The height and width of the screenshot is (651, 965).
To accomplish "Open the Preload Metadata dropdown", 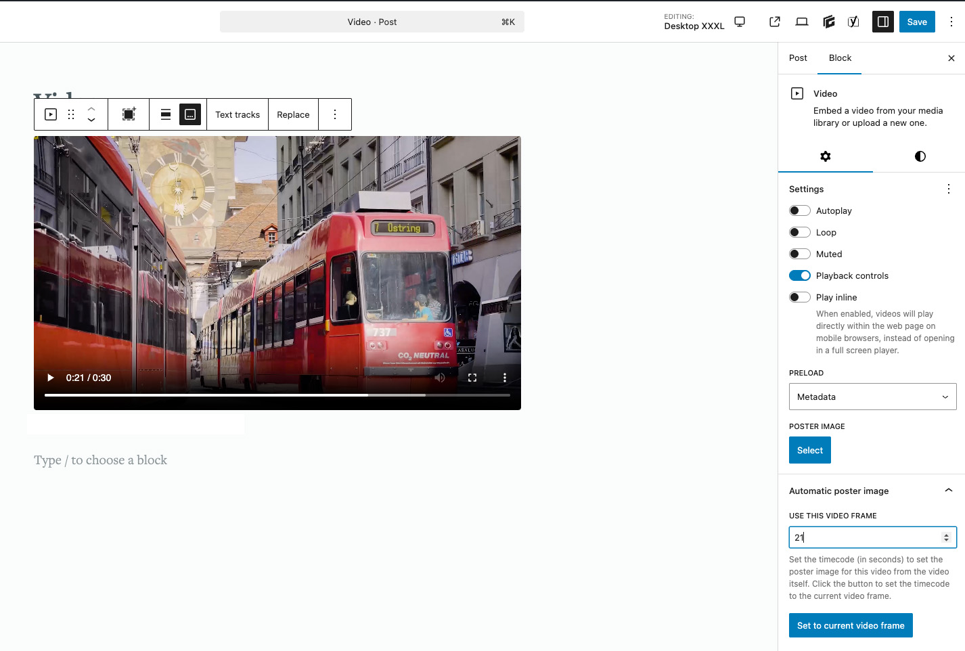I will pyautogui.click(x=872, y=397).
